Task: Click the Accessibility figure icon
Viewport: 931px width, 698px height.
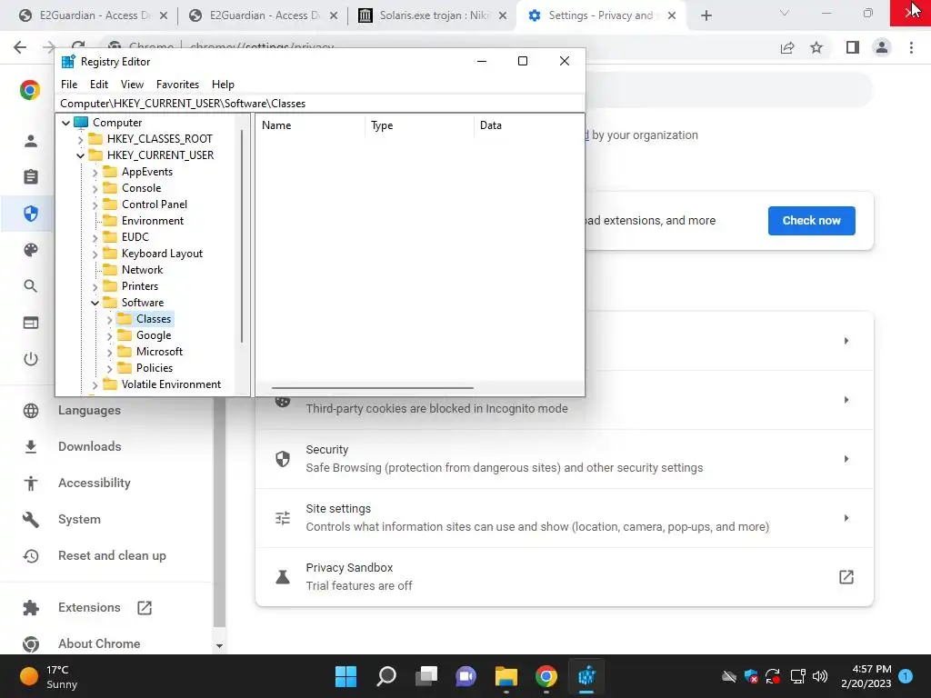Action: pos(30,484)
